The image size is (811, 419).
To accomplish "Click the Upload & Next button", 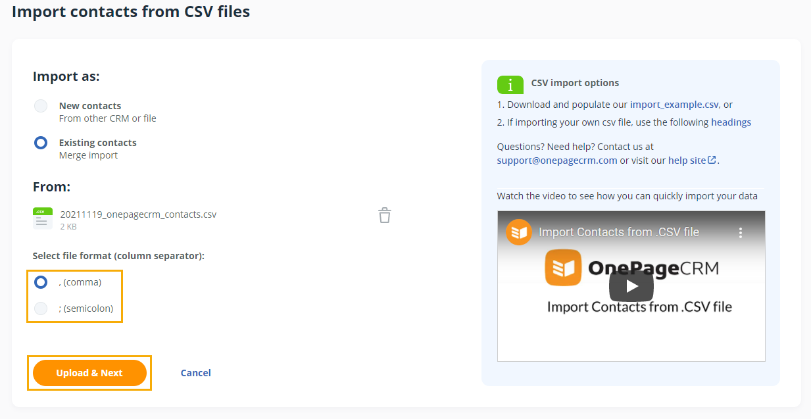I will [x=89, y=373].
